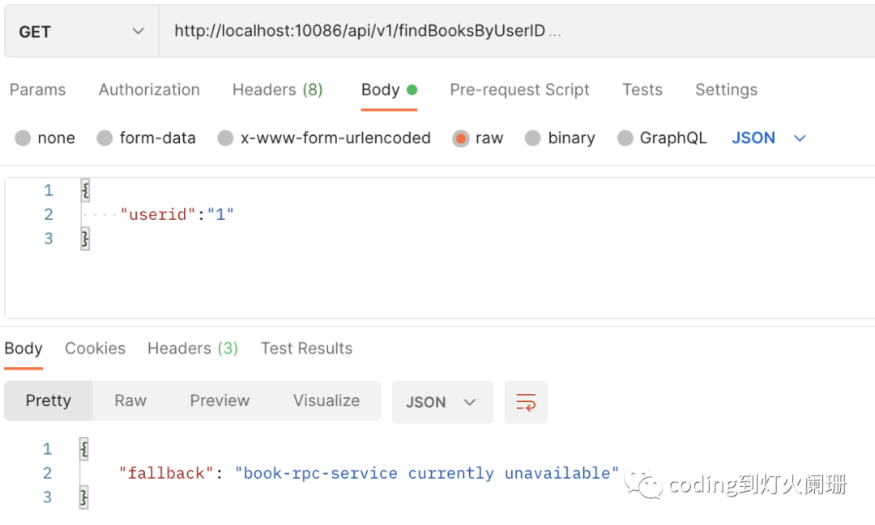Open the Authorization tab

149,90
